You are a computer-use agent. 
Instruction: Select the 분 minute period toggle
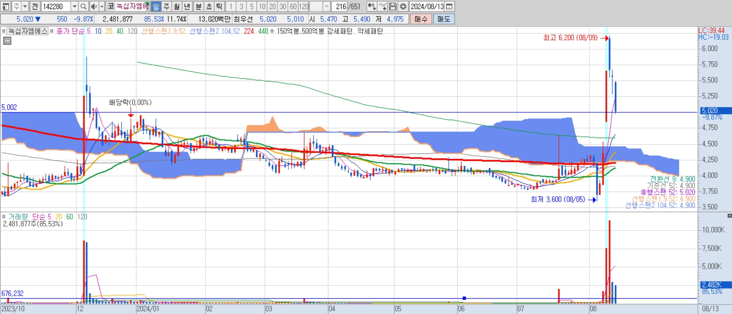tap(198, 7)
